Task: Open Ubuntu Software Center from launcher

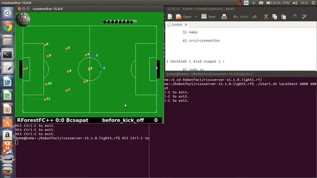Action: (x=7, y=123)
